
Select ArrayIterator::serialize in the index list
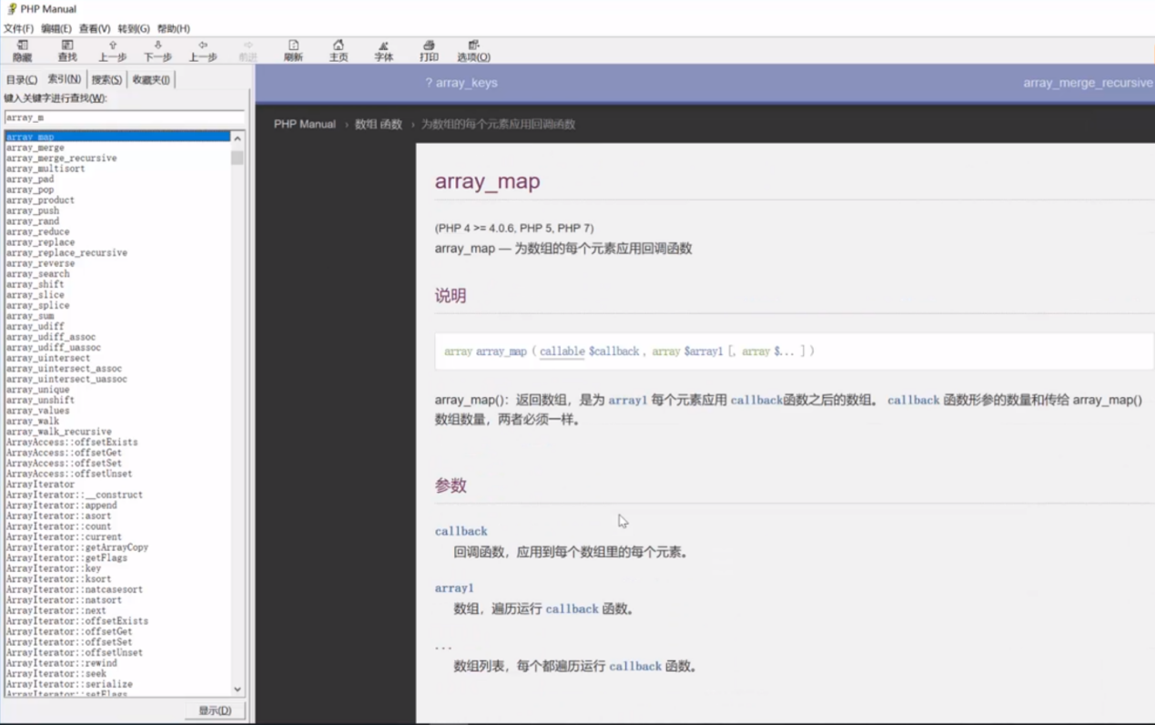point(69,685)
